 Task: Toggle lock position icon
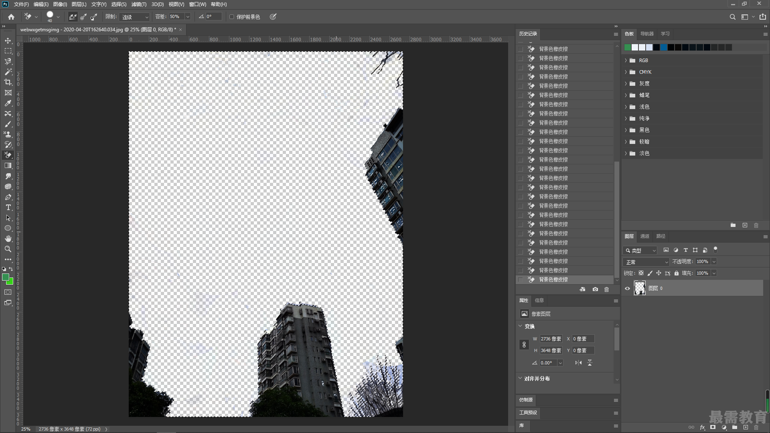click(x=659, y=273)
